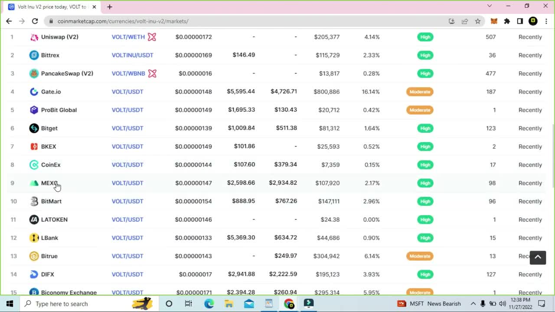Open the VOLT/WBNB pair link
The image size is (555, 312).
(x=128, y=73)
